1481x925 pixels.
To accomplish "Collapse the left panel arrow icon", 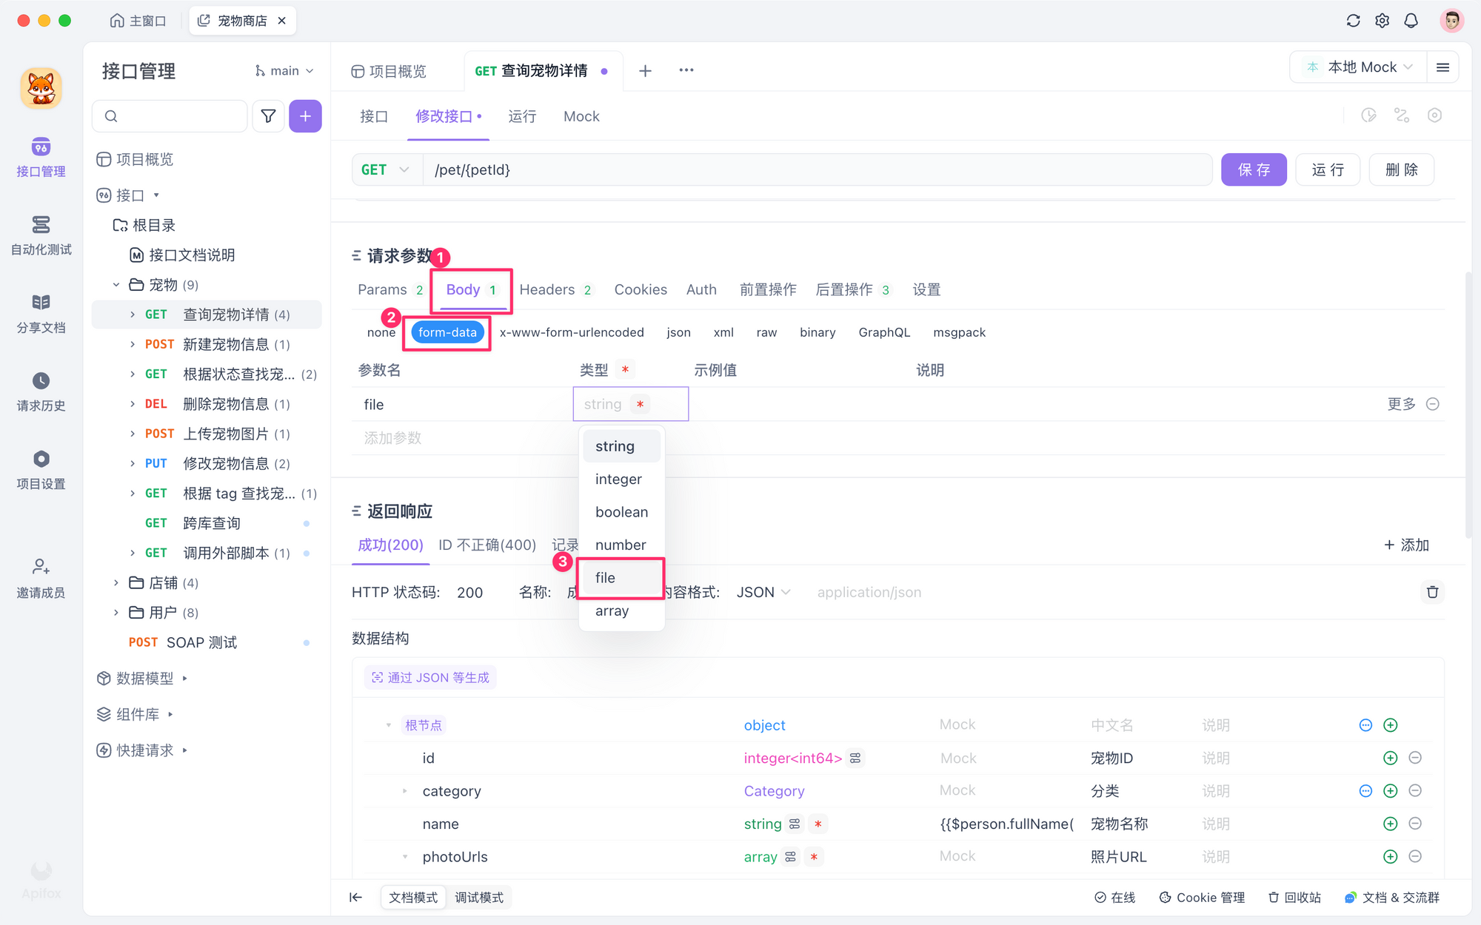I will point(356,898).
